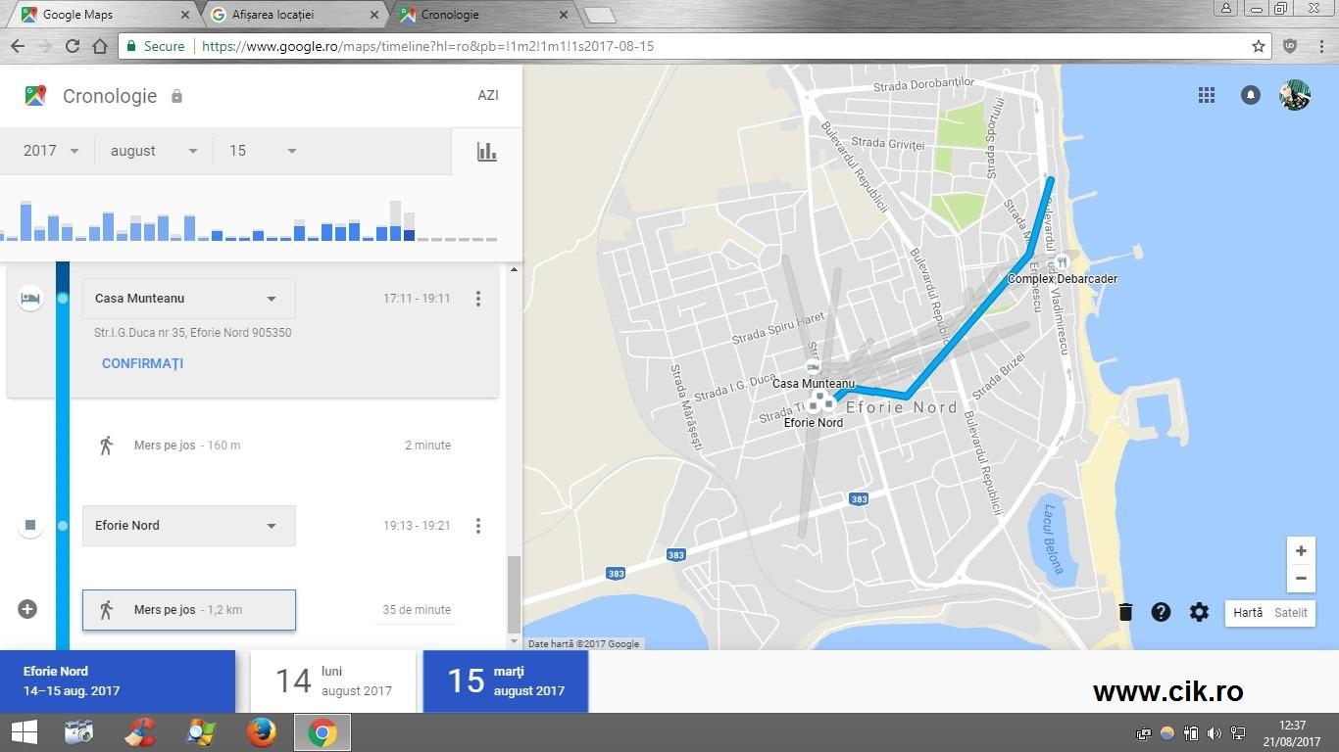
Task: Open the Google apps grid
Action: pyautogui.click(x=1207, y=95)
